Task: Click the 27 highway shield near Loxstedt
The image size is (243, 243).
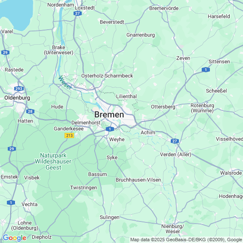Action: 77,13
